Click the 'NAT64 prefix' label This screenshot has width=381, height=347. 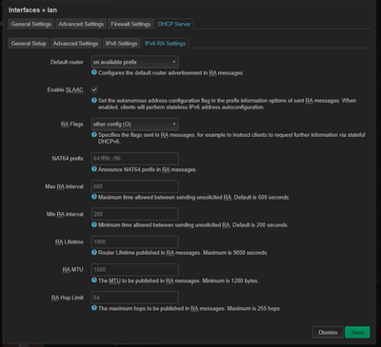click(x=68, y=159)
